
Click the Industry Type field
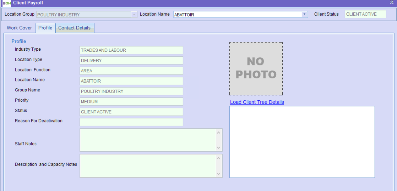click(131, 50)
